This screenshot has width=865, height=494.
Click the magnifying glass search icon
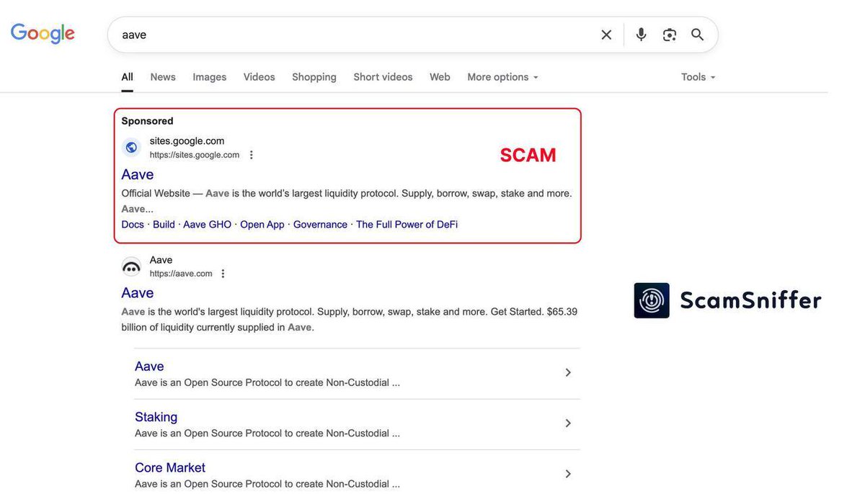[x=696, y=34]
